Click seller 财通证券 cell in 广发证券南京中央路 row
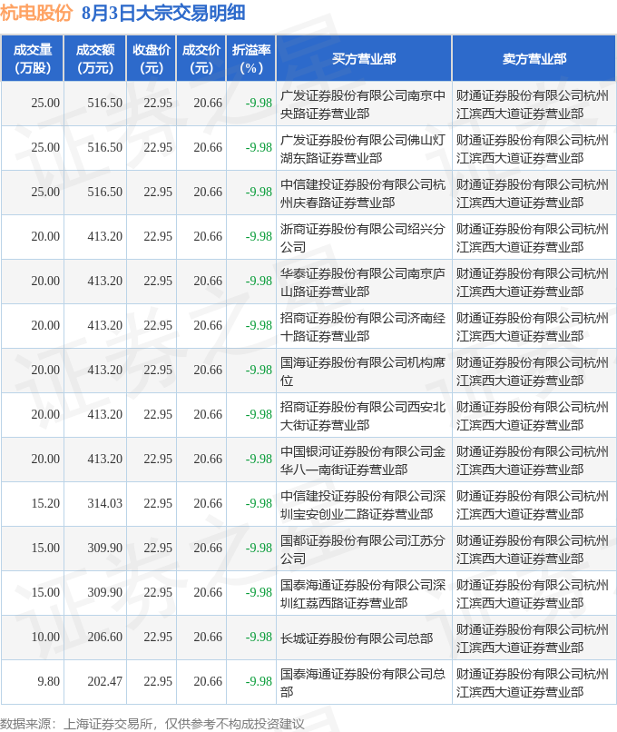The image size is (617, 732). [534, 104]
